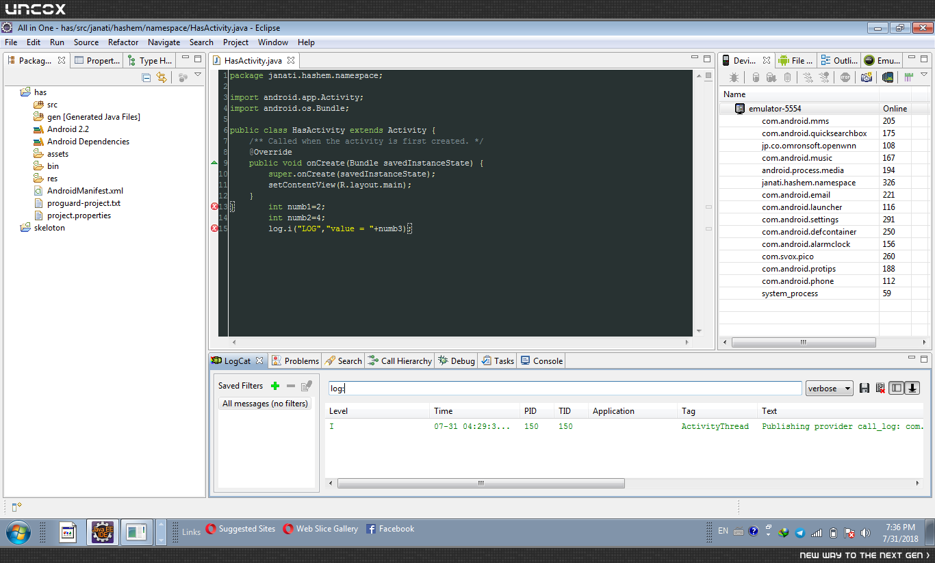Click the error marker on line 13
The height and width of the screenshot is (563, 935).
coord(214,207)
